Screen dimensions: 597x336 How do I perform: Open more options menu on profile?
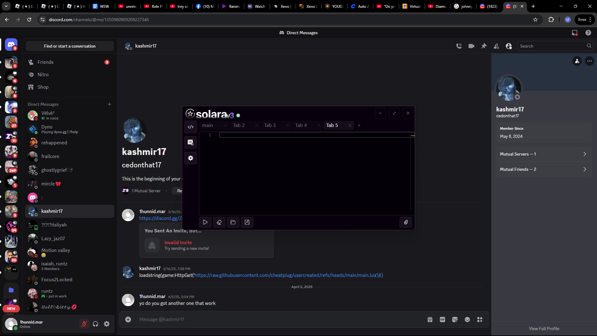pyautogui.click(x=589, y=61)
